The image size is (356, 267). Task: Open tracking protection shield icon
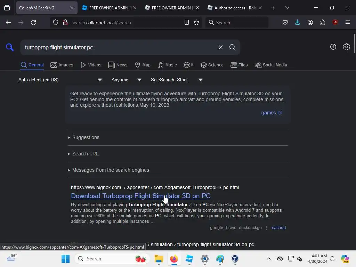56,23
